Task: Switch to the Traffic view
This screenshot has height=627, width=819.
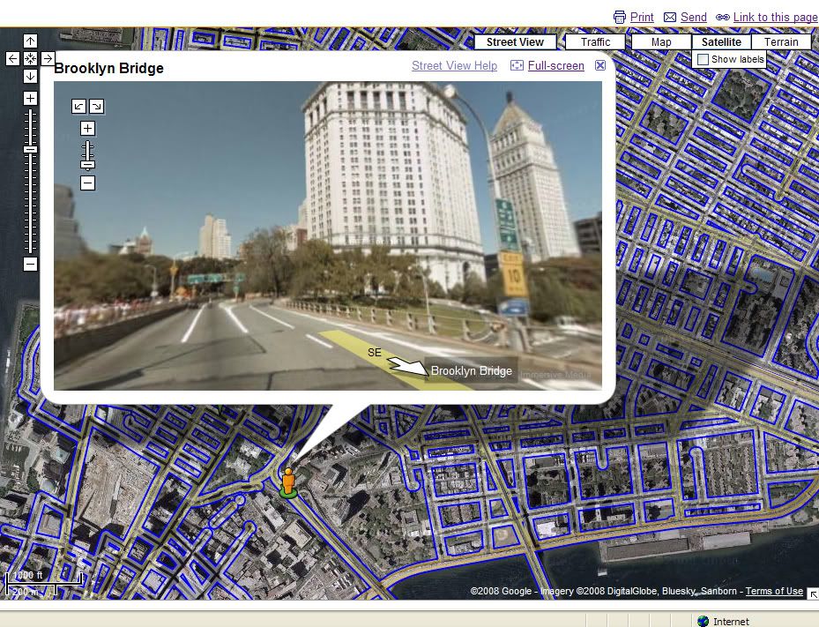Action: (595, 41)
